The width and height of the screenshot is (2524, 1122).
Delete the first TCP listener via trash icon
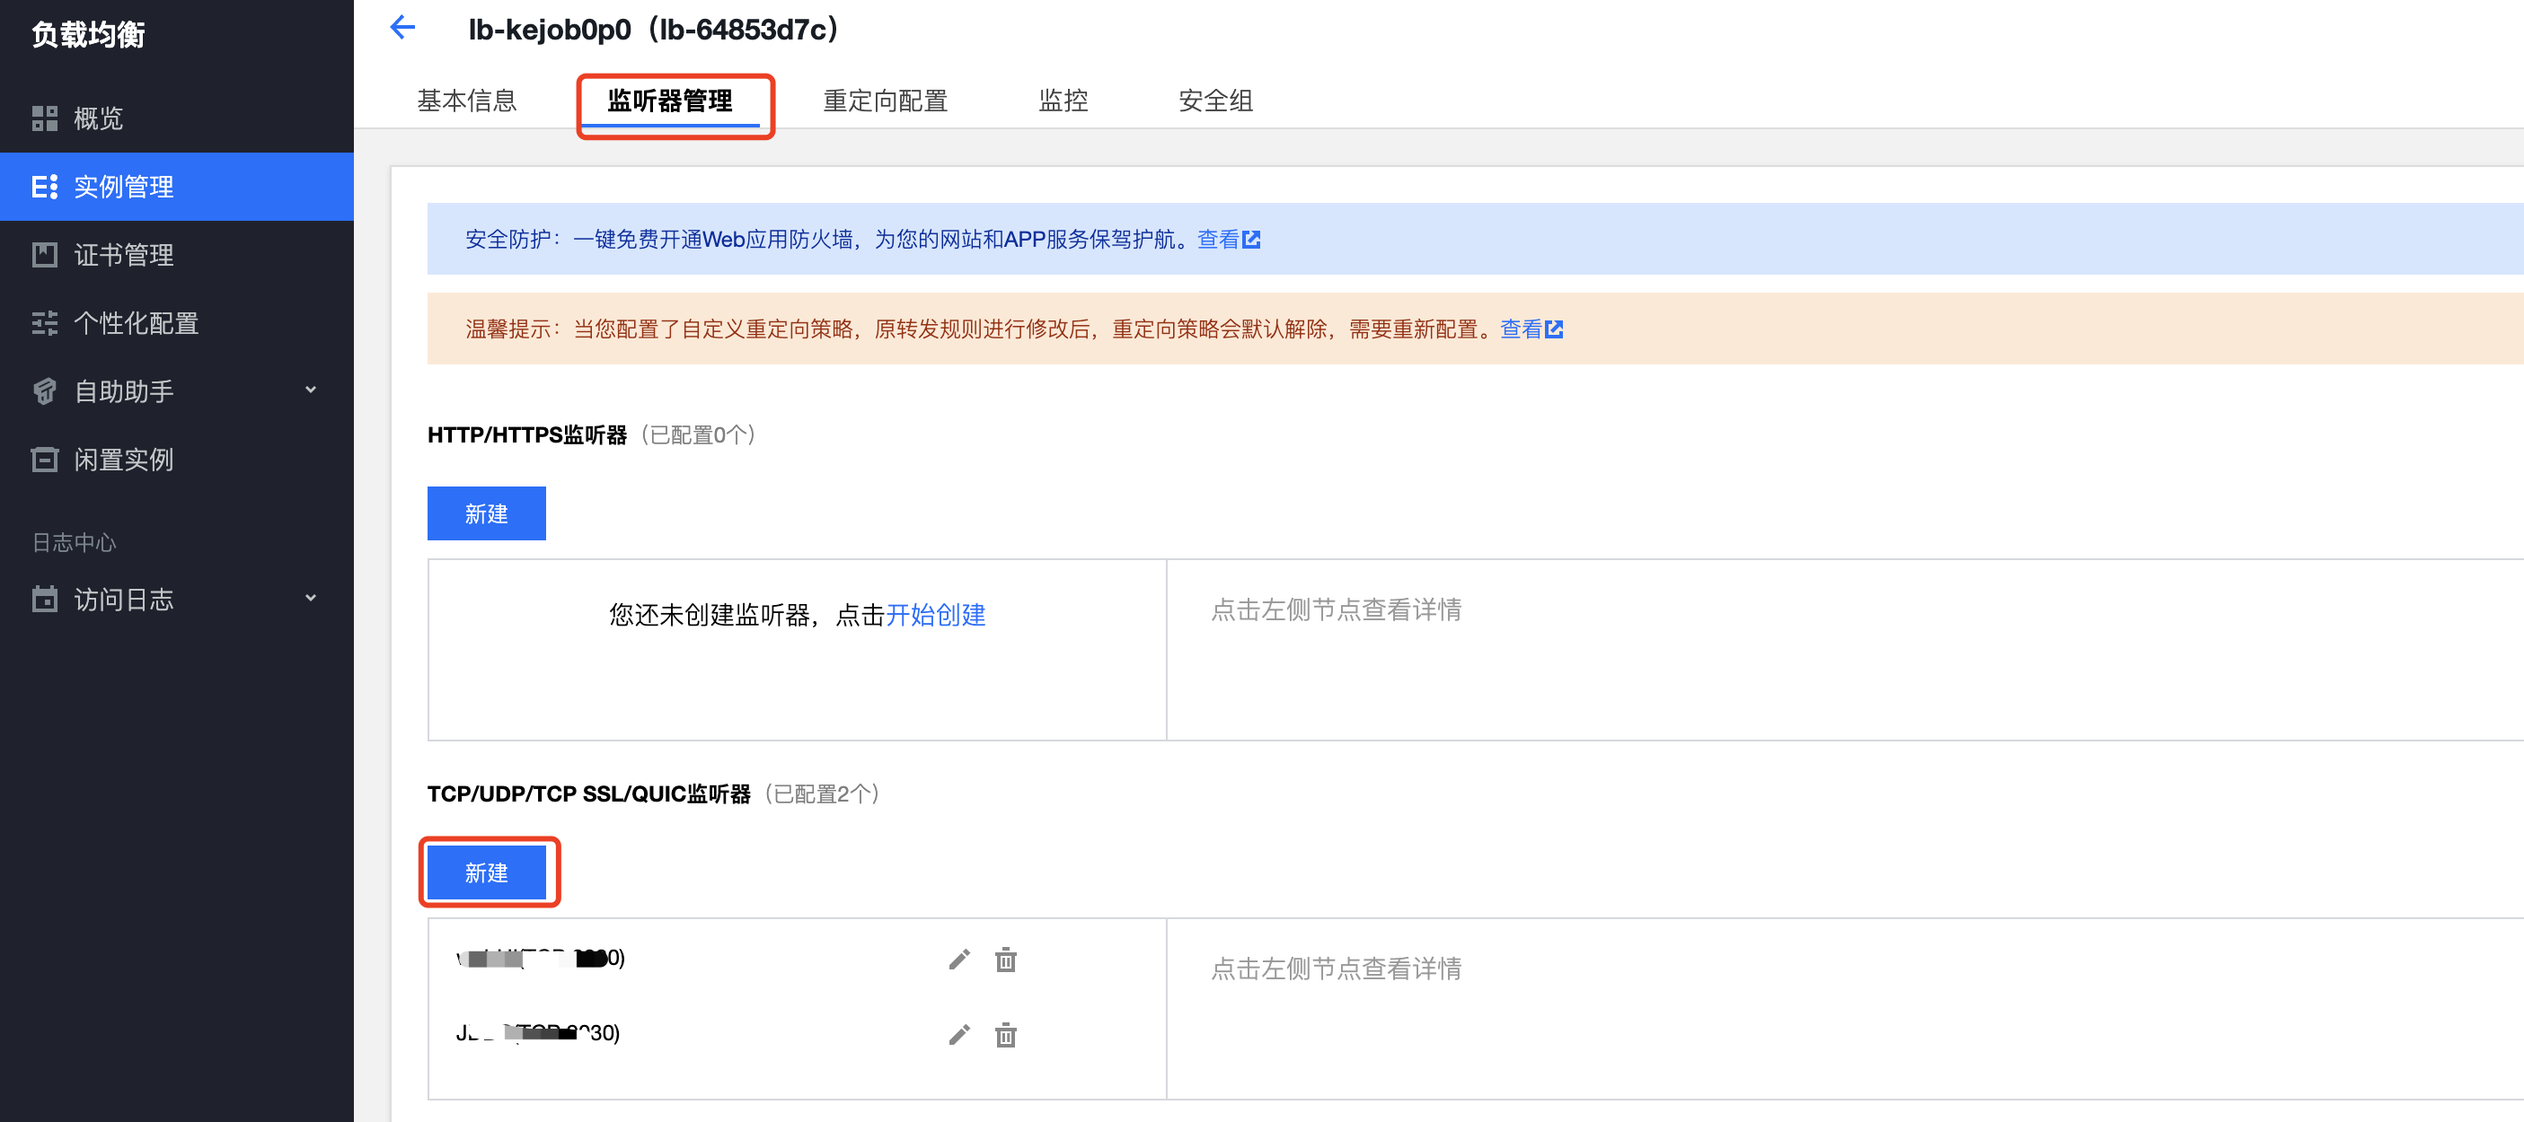pyautogui.click(x=1005, y=960)
